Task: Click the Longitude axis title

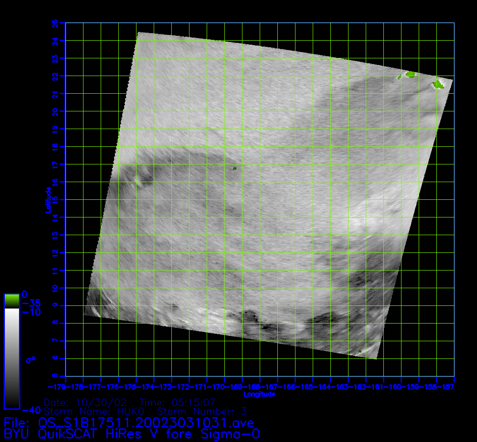Action: click(x=260, y=394)
